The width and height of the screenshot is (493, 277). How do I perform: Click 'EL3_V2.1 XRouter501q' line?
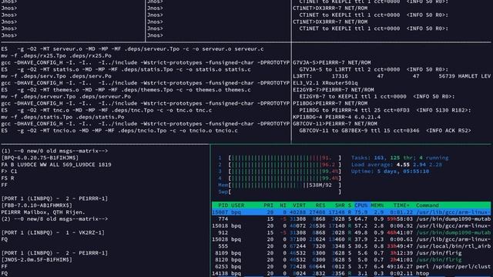point(325,83)
